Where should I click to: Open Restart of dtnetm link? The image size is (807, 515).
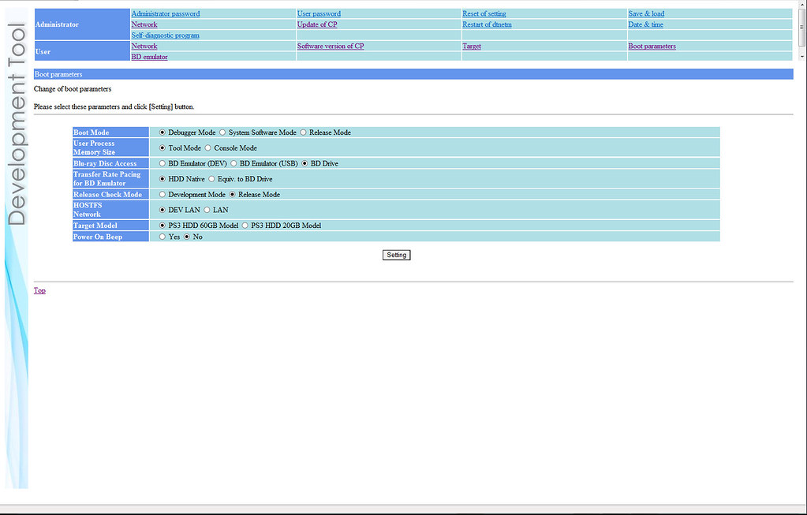click(487, 24)
